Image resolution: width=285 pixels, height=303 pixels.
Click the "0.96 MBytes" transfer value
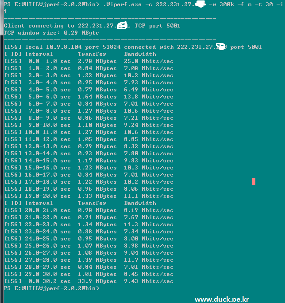(97, 189)
